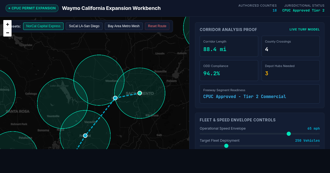330x173 pixels.
Task: Choose SoCal LA-San Diego preset
Action: (84, 26)
